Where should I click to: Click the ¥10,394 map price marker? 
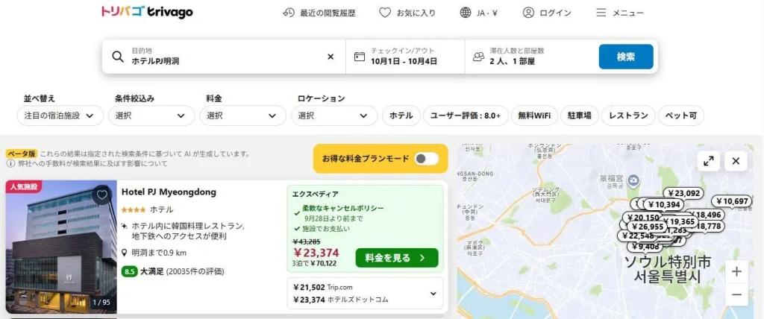click(x=664, y=204)
